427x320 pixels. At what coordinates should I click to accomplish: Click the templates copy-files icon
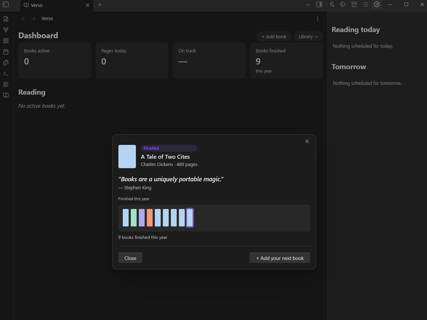point(6,63)
